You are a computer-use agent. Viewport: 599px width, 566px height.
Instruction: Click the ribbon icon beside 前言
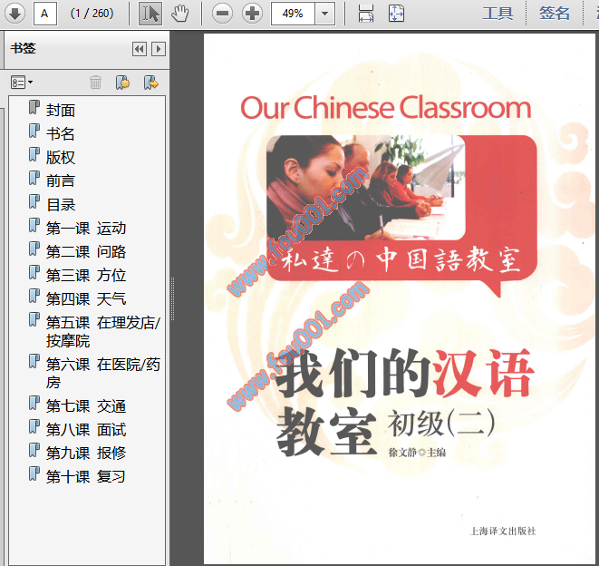[x=34, y=178]
